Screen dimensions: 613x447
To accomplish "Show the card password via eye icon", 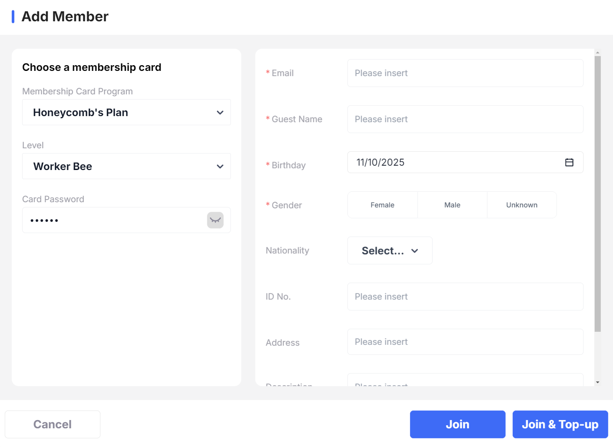I will (x=215, y=220).
